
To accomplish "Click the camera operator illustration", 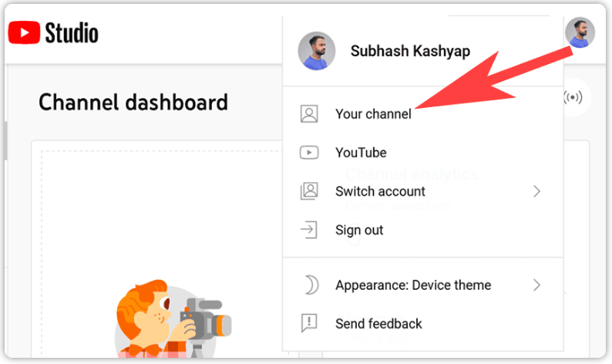I will (173, 318).
